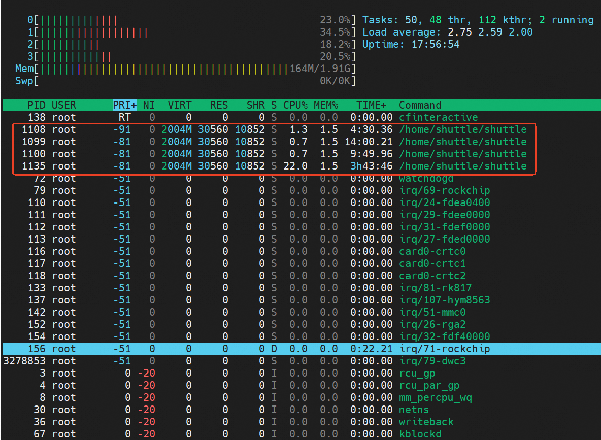Select the irq/107-hym8563 process row
This screenshot has height=440, width=601.
point(302,300)
